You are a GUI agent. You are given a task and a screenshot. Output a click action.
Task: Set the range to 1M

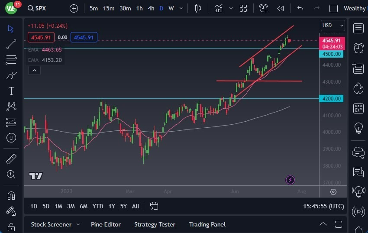58,206
